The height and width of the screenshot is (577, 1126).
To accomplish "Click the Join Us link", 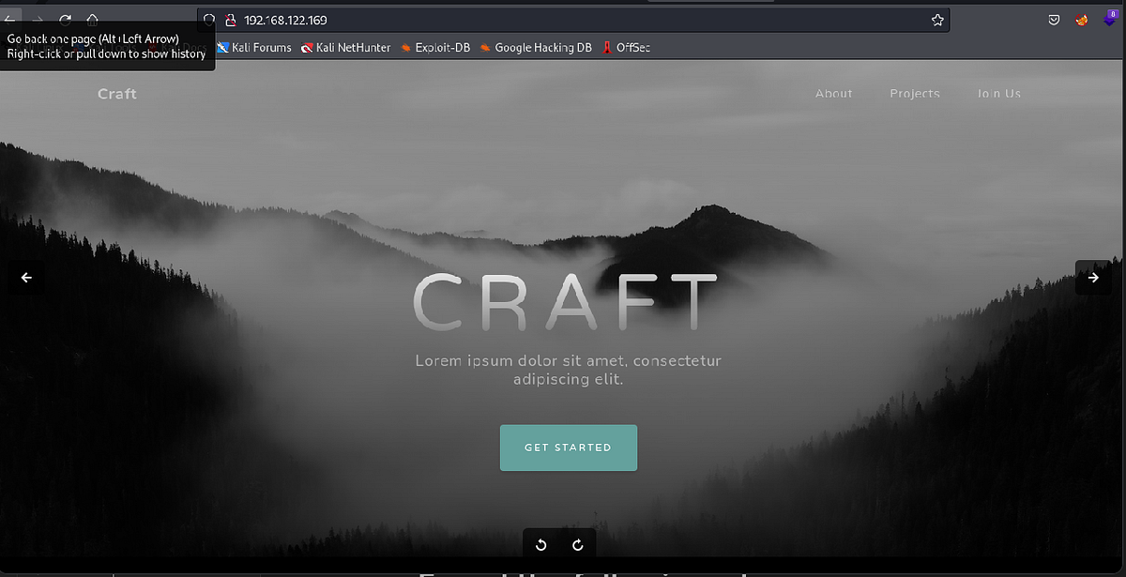I will tap(998, 93).
